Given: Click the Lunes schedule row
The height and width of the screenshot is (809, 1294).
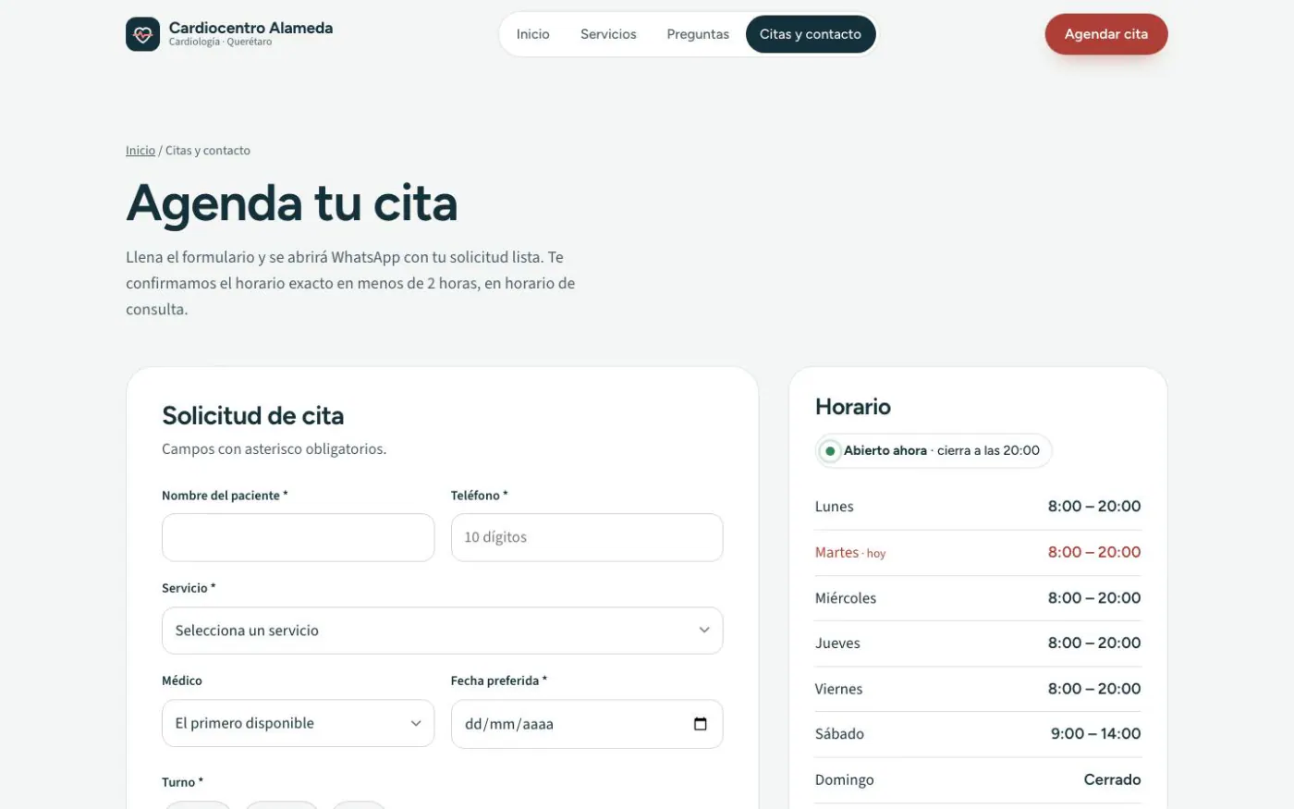Looking at the screenshot, I should click(x=978, y=507).
